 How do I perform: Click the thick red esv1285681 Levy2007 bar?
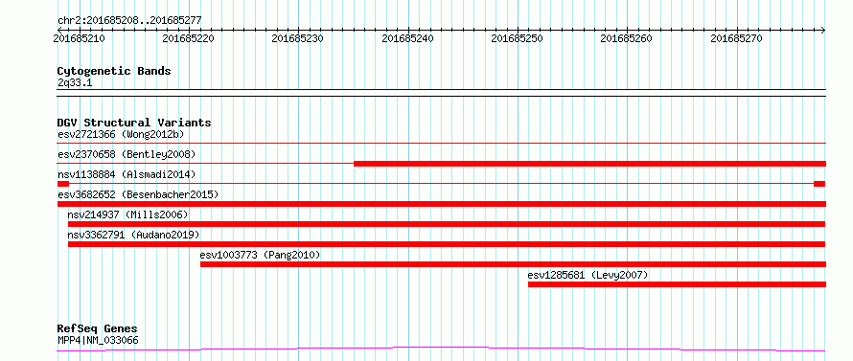click(677, 284)
